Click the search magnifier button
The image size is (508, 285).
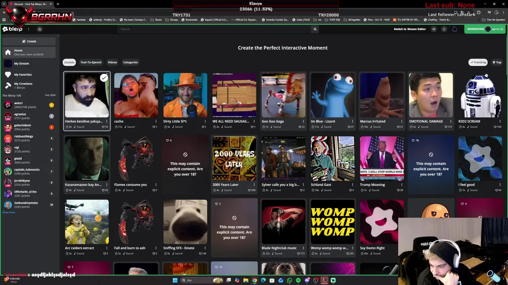click(315, 29)
